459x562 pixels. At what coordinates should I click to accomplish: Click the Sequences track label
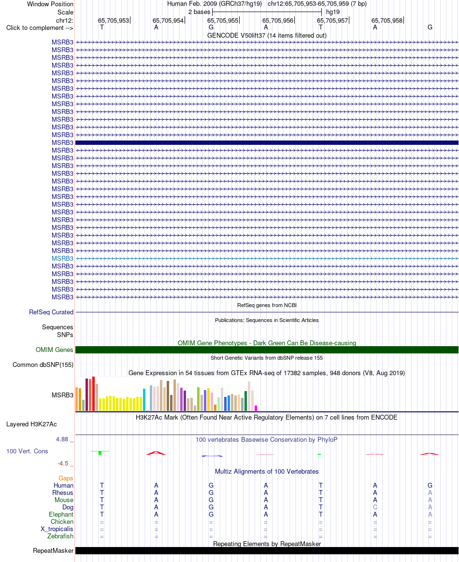pyautogui.click(x=57, y=327)
